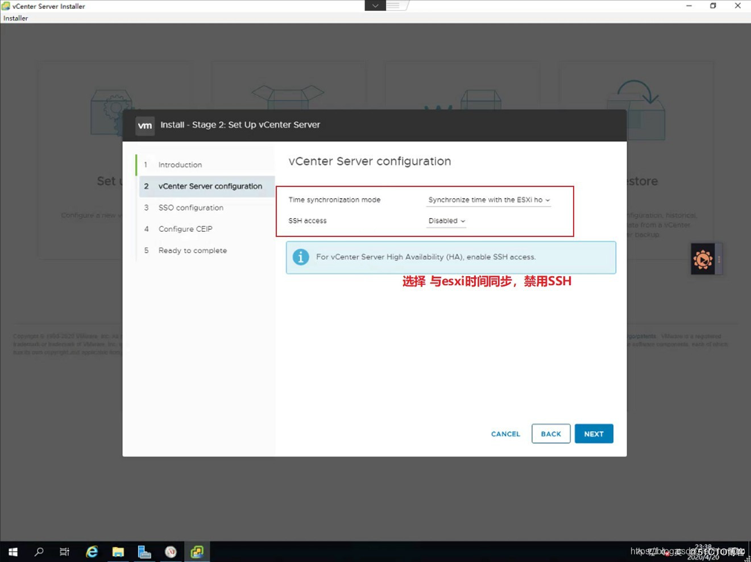Maximize or restore the installer window
Image resolution: width=751 pixels, height=562 pixels.
[x=713, y=6]
